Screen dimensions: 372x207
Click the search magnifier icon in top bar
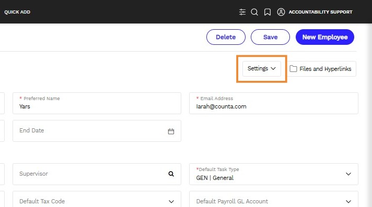coord(254,12)
